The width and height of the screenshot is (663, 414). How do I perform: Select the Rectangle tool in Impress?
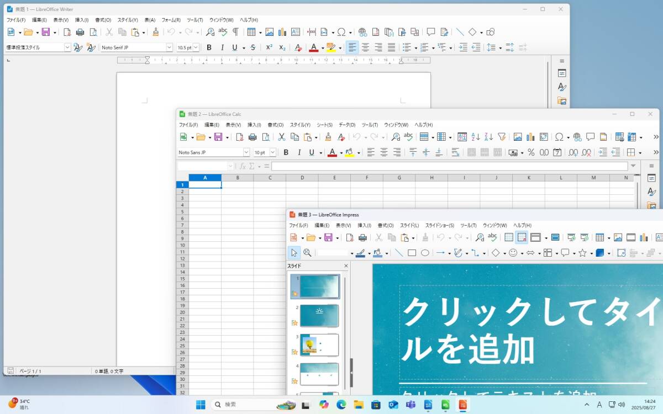[x=412, y=253]
